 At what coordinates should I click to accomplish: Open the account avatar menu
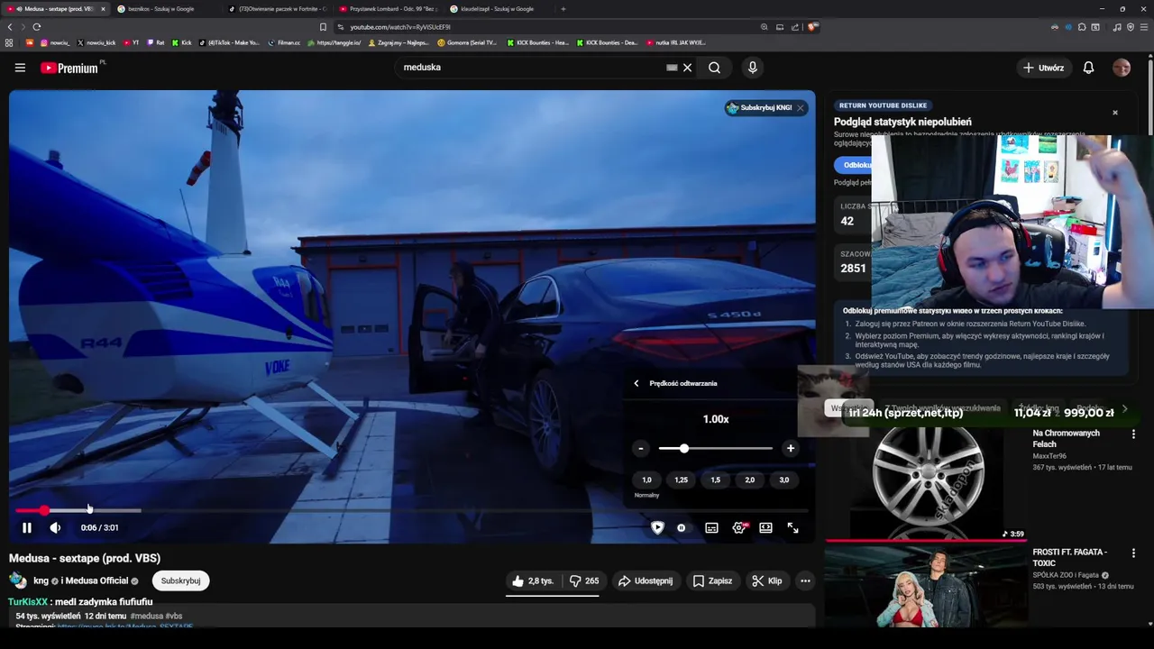(x=1122, y=68)
